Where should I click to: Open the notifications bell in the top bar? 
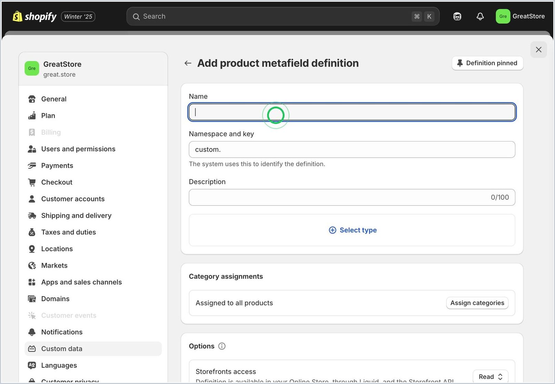click(480, 16)
